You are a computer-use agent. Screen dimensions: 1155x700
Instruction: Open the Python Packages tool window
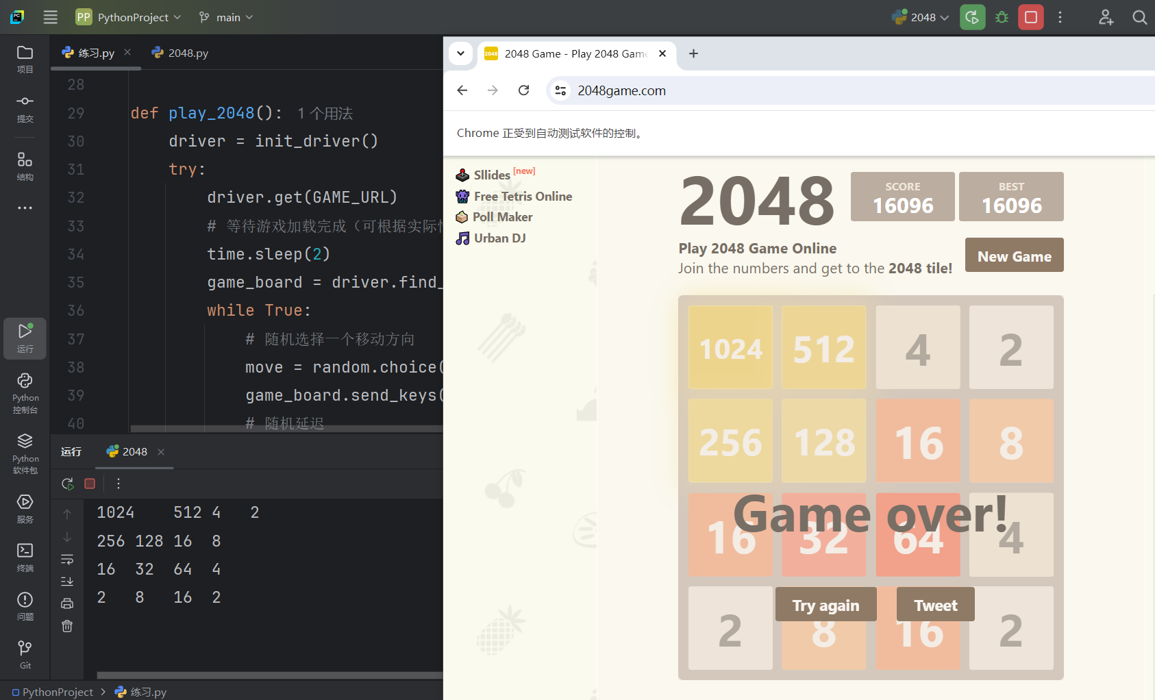point(25,453)
